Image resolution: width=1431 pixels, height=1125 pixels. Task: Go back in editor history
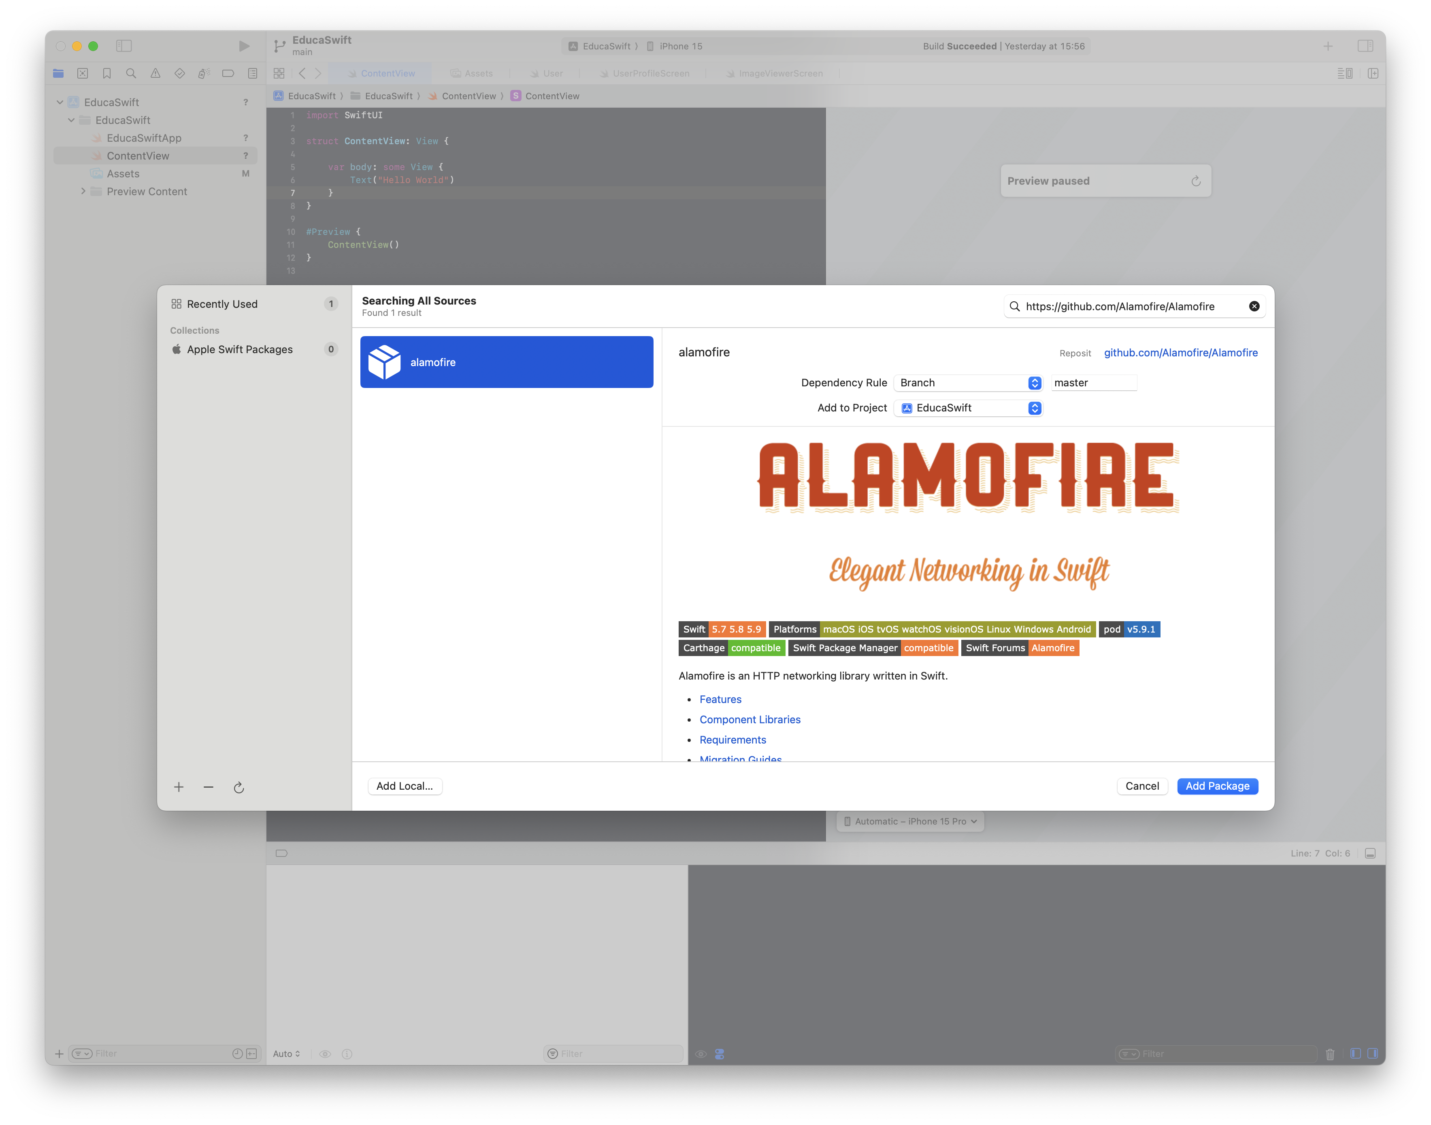coord(302,73)
